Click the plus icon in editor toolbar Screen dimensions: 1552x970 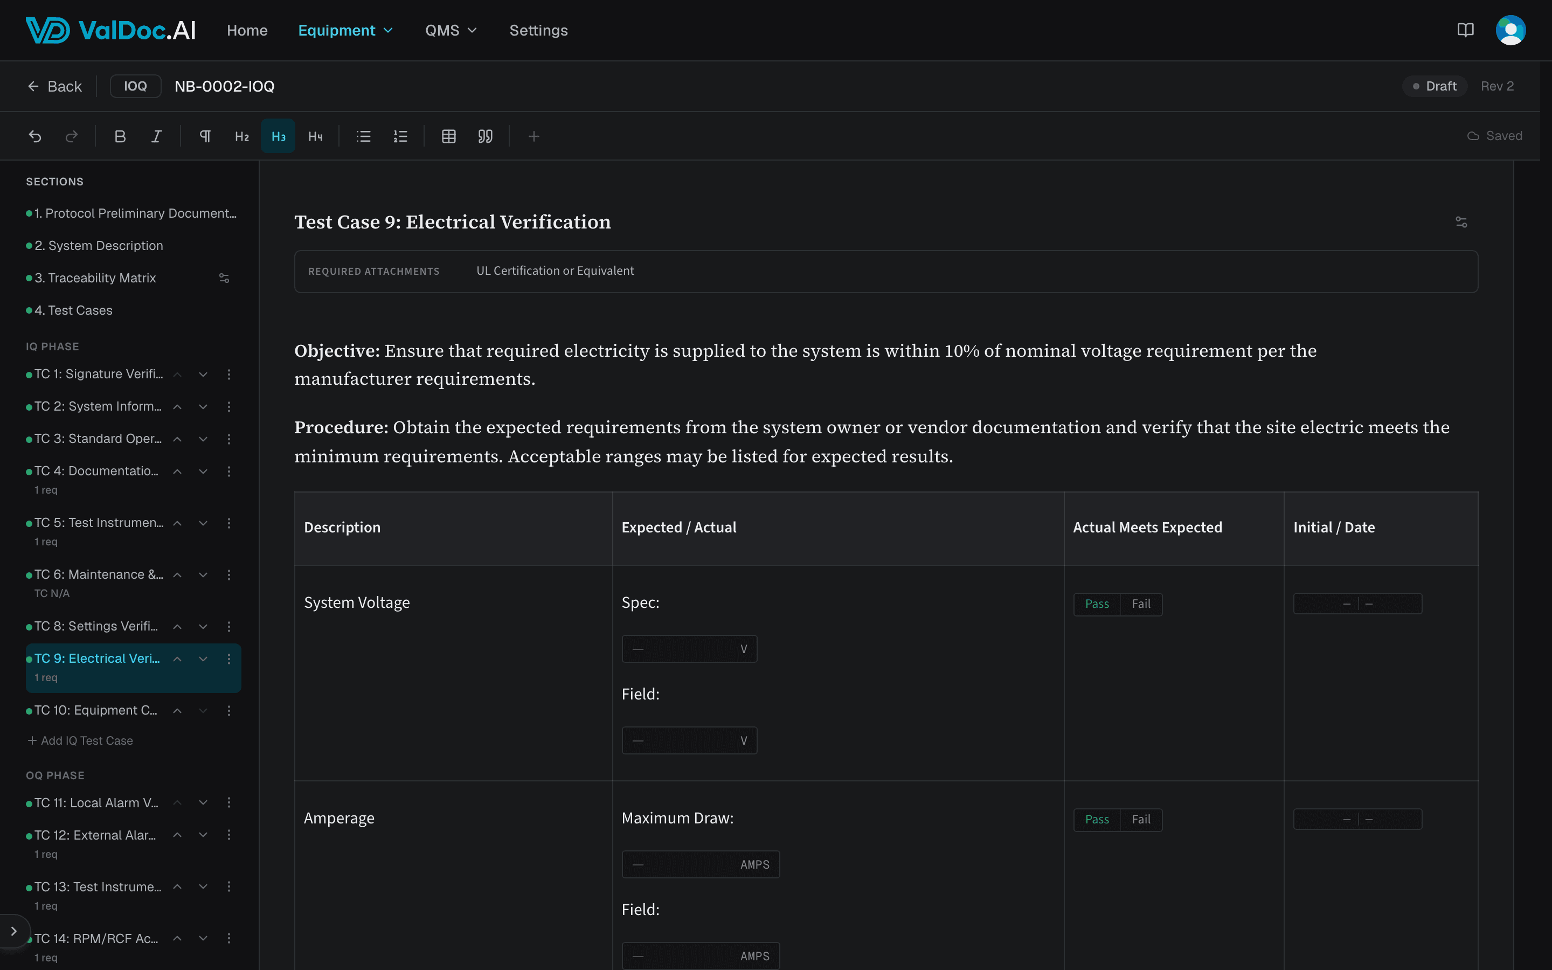click(x=533, y=136)
